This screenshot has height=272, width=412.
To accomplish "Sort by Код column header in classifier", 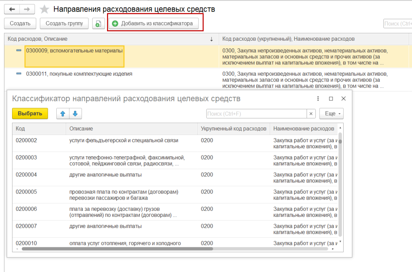I will tap(39, 129).
